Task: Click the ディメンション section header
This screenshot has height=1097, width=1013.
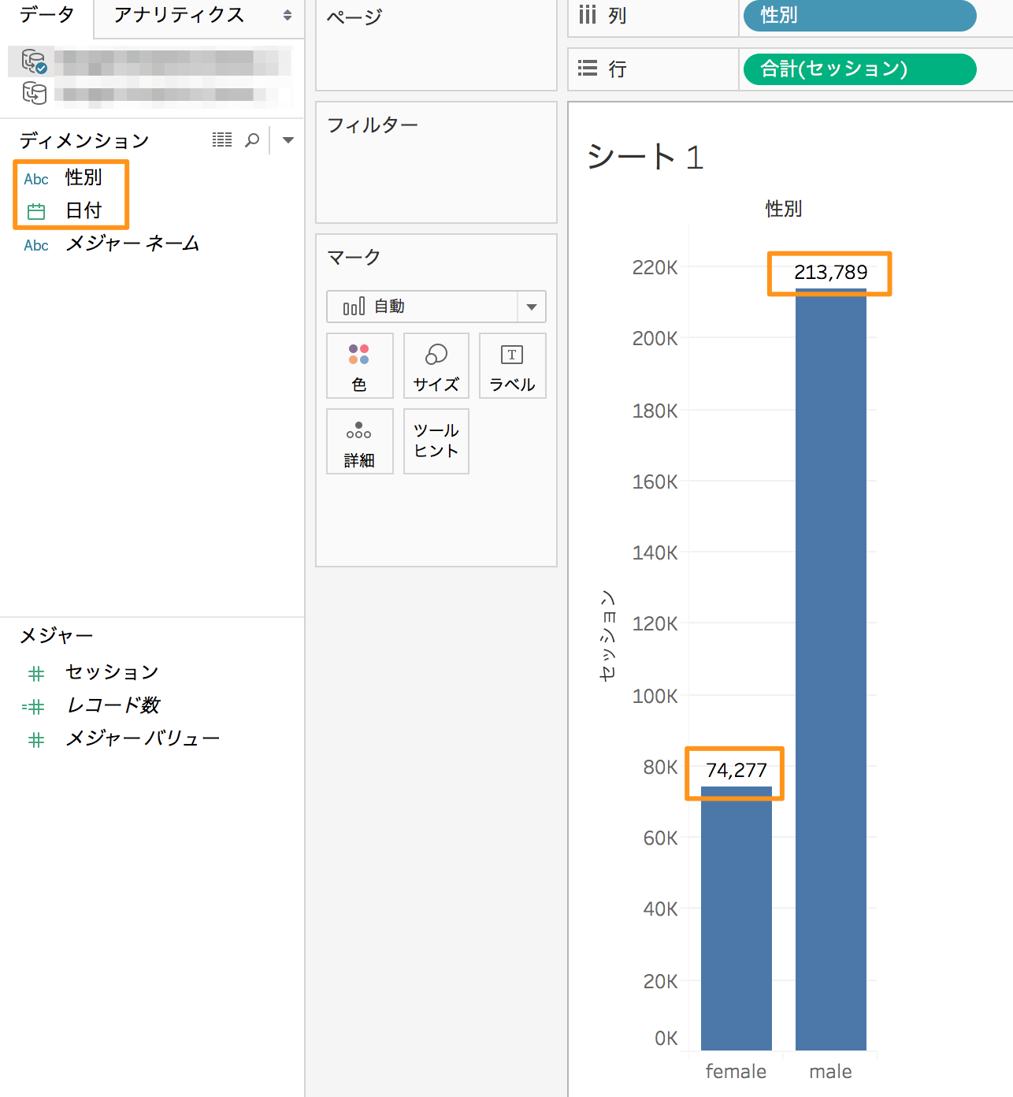Action: (x=84, y=140)
